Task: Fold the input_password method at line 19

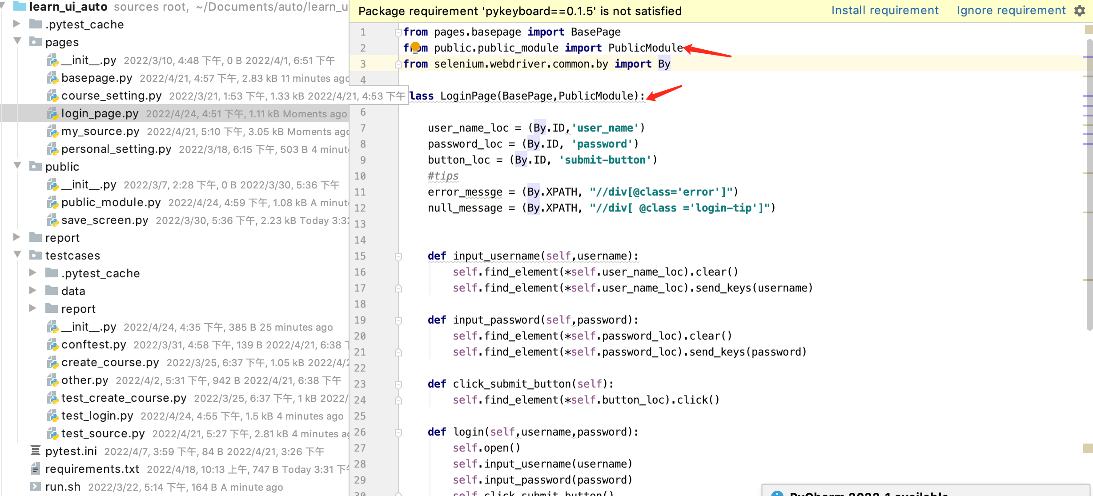Action: point(398,320)
